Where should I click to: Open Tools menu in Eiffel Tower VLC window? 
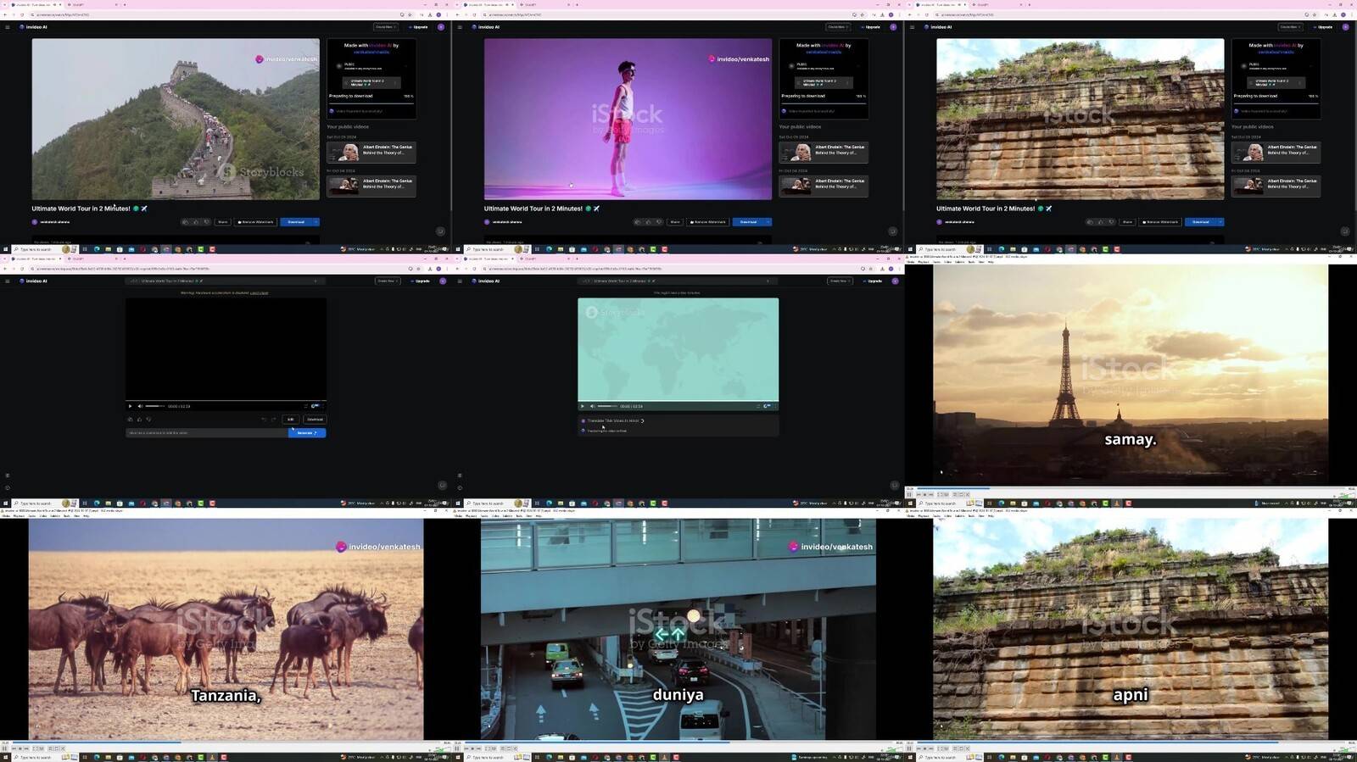(971, 262)
